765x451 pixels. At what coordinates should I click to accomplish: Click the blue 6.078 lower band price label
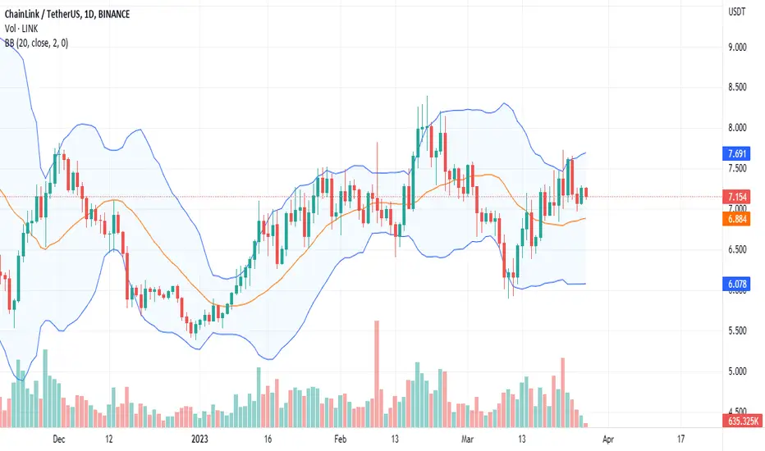coord(736,284)
